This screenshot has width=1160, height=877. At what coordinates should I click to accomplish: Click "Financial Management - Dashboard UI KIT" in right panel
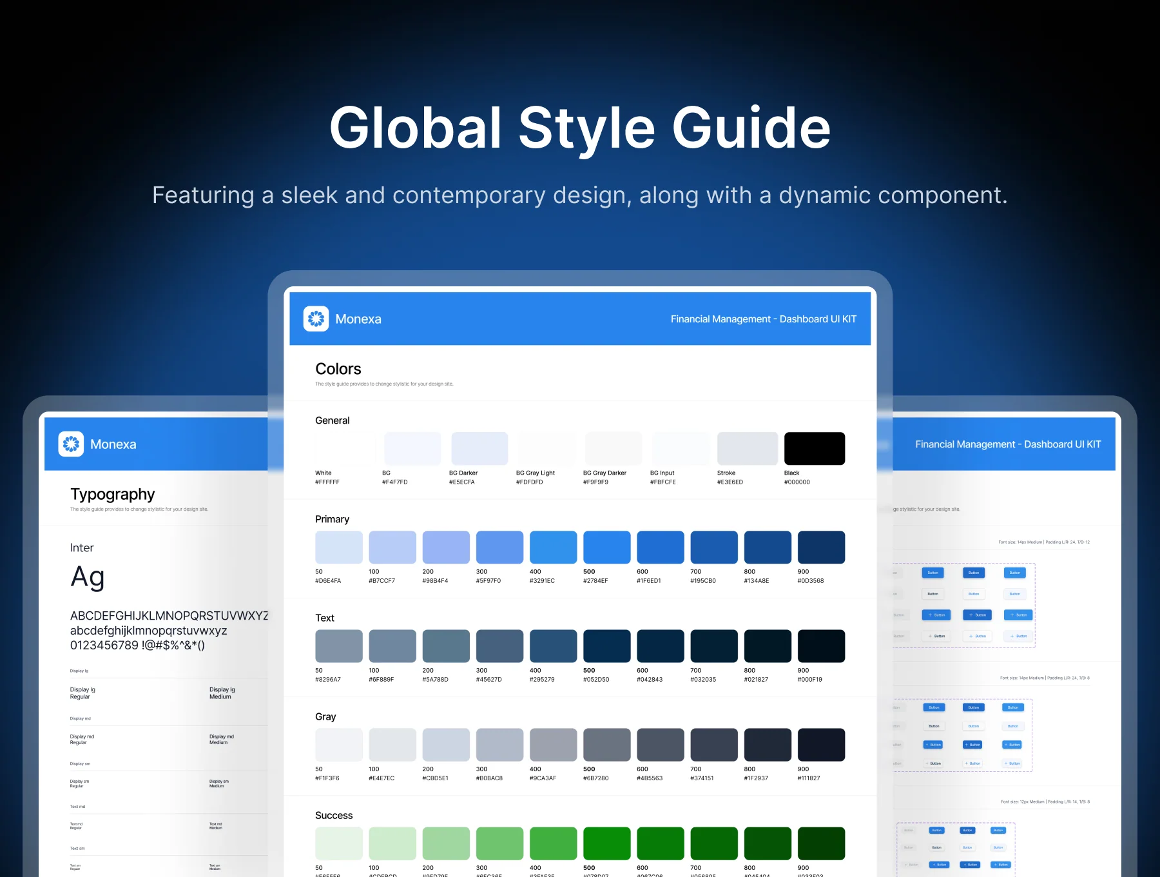pos(1008,444)
